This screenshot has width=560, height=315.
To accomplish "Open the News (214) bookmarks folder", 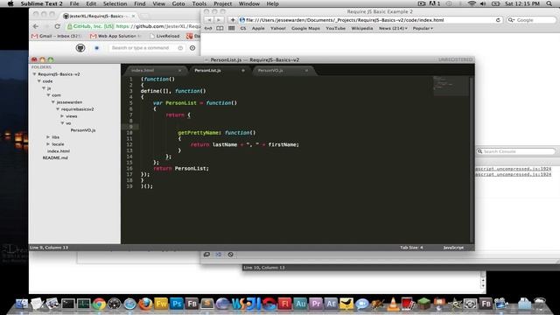I will click(393, 28).
